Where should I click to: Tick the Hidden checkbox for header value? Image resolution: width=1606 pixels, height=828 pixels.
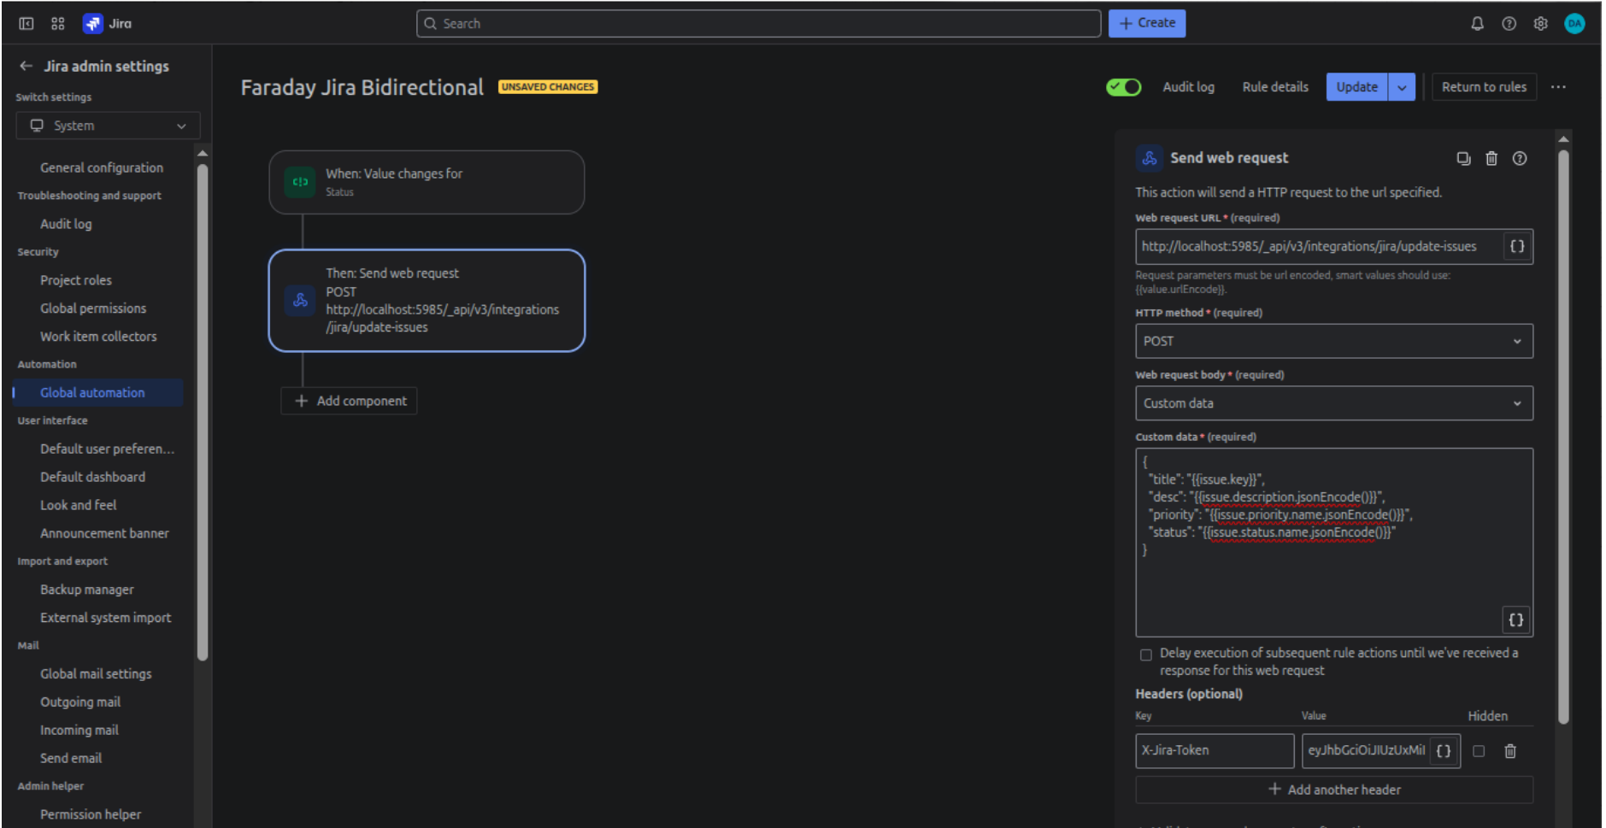(1479, 751)
